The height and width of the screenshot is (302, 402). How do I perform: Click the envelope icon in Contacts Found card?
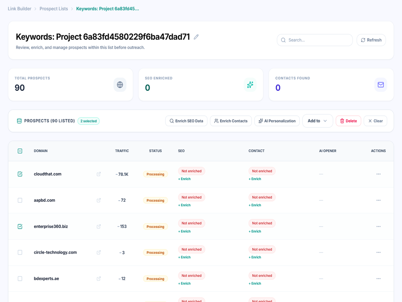[x=381, y=85]
